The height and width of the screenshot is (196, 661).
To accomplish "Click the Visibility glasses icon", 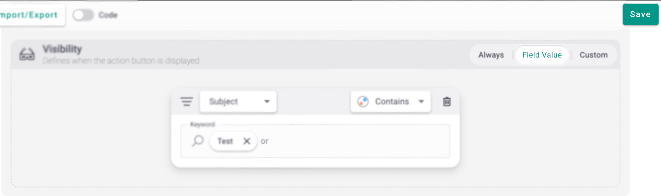I will pyautogui.click(x=27, y=55).
